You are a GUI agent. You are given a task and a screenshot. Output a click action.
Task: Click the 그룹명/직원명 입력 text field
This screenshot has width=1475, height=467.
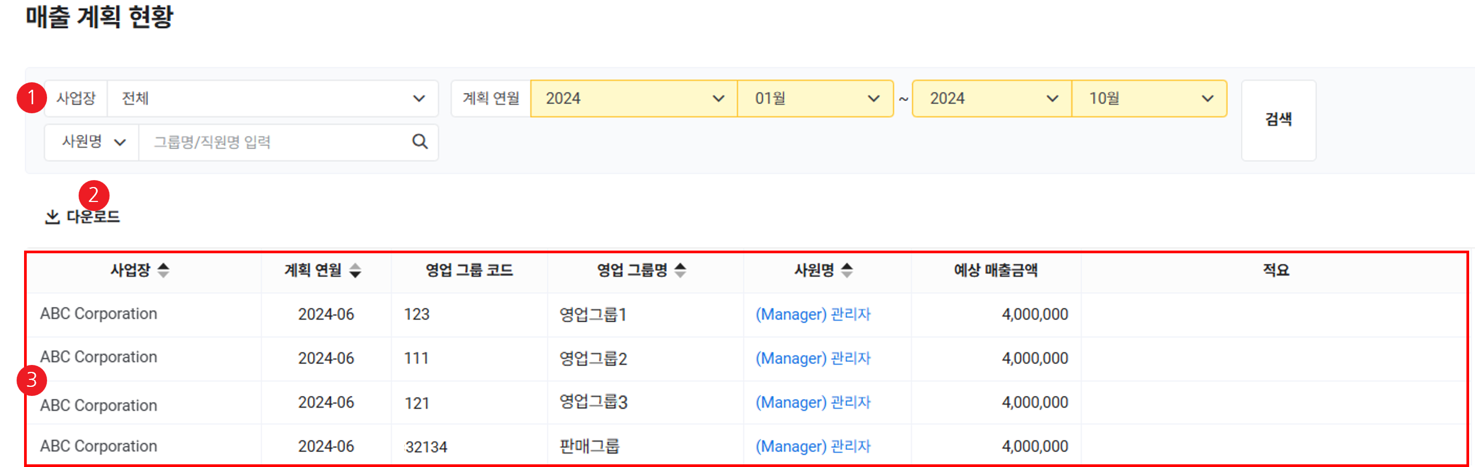pos(275,142)
